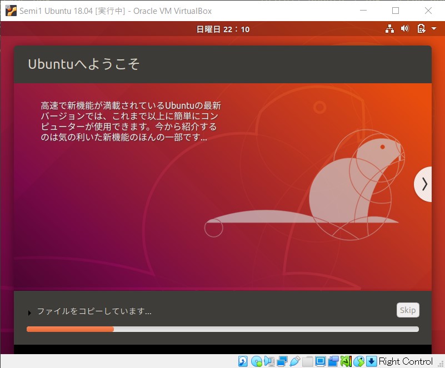Go to the next slide with the arrow
445x368 pixels.
coord(424,184)
